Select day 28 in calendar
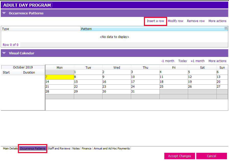 tap(60, 92)
